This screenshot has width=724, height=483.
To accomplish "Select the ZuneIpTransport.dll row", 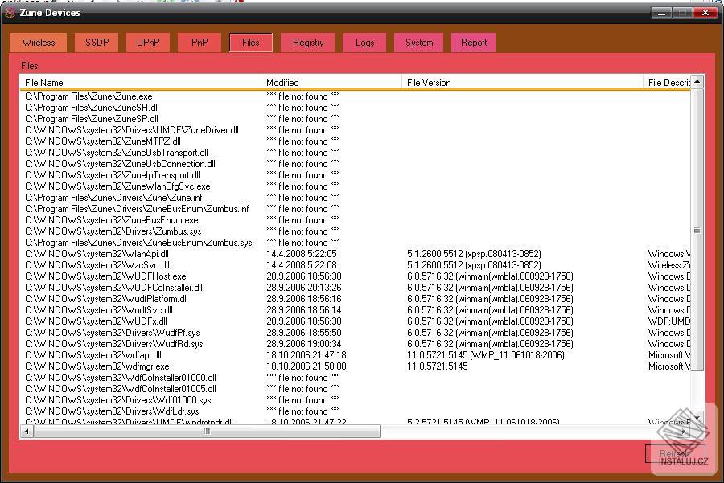I will pos(356,175).
